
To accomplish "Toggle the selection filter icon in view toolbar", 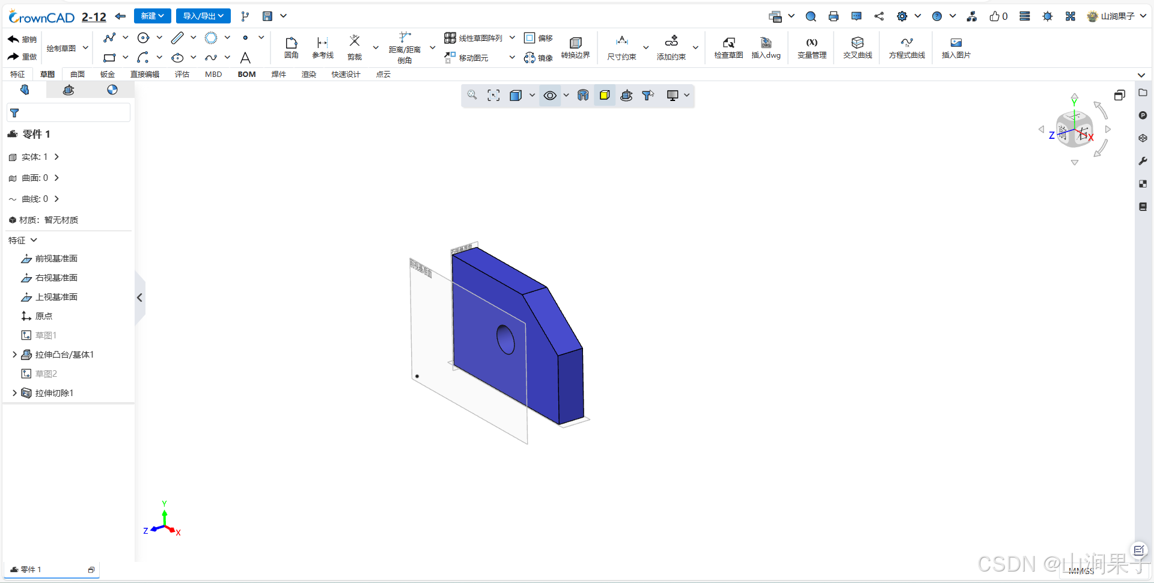I will click(648, 95).
